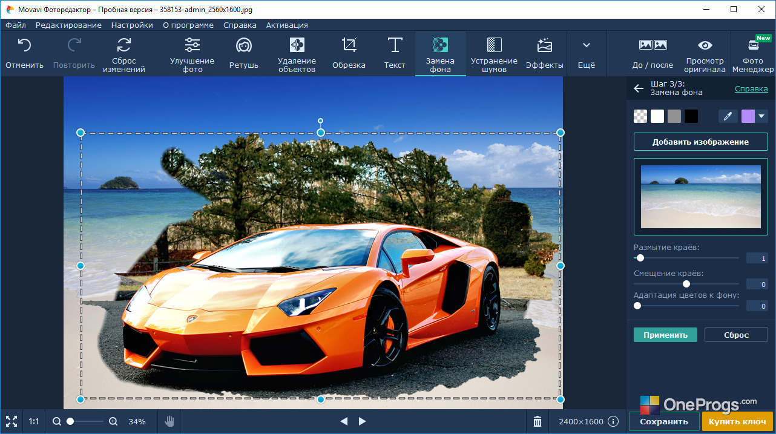Click the 34% zoom percentage
The image size is (776, 434).
coord(137,421)
